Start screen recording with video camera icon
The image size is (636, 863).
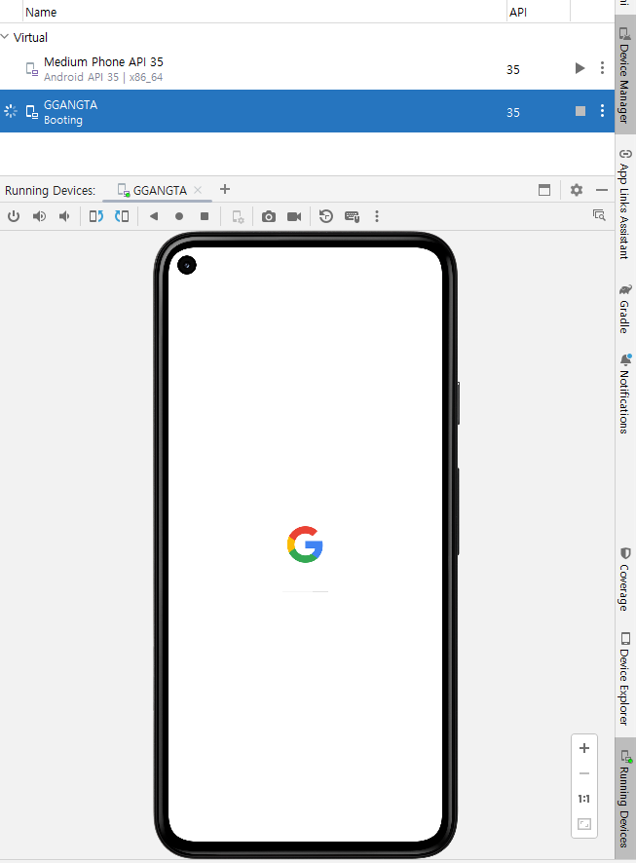(x=294, y=216)
